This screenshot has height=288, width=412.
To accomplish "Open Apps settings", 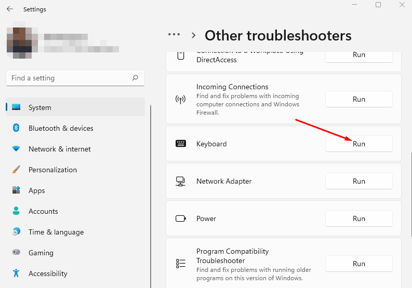I will click(x=75, y=190).
